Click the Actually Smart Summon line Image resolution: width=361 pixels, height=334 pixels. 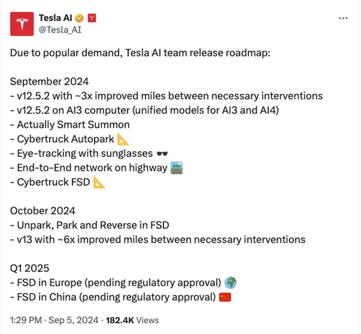click(x=70, y=125)
